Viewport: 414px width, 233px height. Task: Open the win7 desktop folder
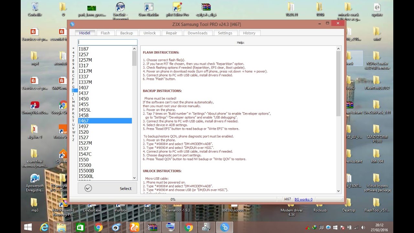pos(376,34)
